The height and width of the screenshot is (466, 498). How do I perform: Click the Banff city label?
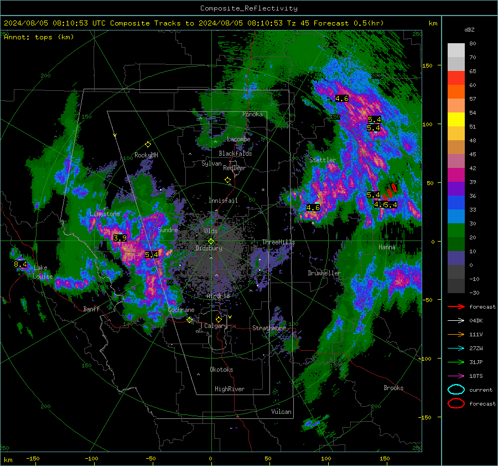[91, 309]
